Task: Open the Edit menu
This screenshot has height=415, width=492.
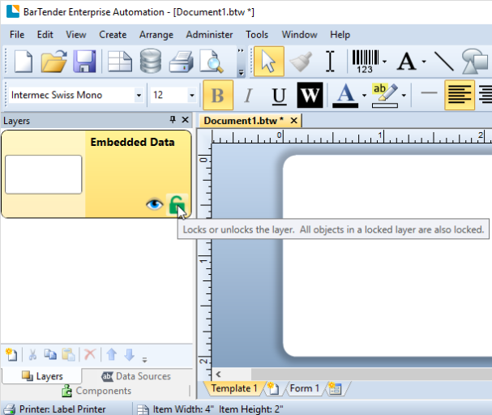Action: (x=45, y=35)
